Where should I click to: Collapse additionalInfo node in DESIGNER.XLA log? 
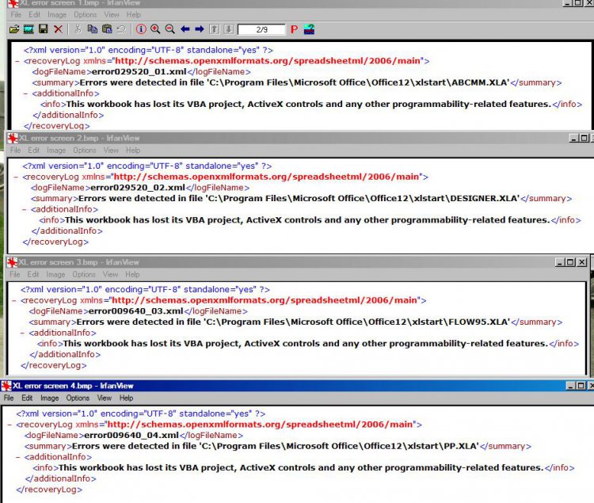pyautogui.click(x=24, y=209)
